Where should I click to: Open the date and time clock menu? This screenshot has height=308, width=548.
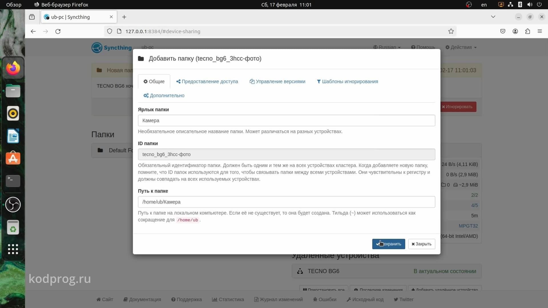pyautogui.click(x=286, y=5)
